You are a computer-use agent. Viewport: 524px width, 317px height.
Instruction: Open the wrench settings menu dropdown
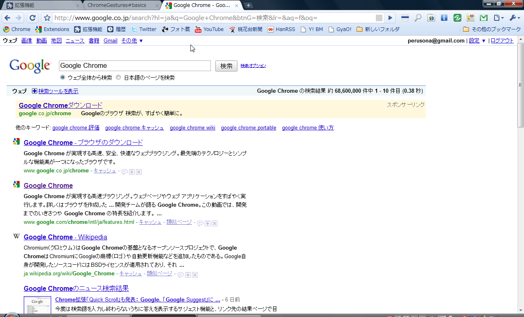[514, 18]
